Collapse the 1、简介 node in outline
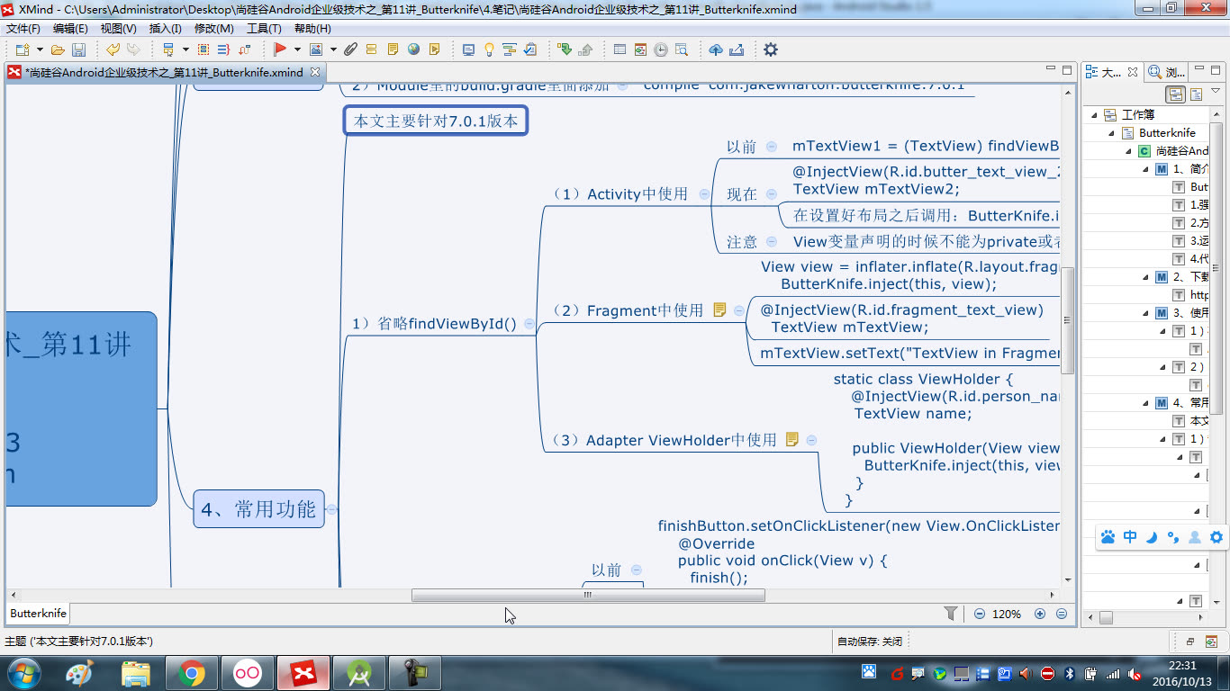1230x691 pixels. coord(1145,169)
